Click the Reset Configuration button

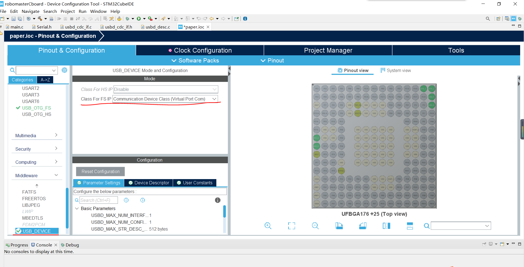point(100,171)
